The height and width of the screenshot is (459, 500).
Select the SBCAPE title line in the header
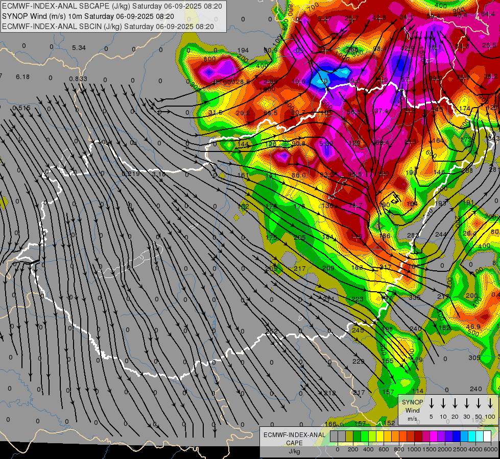tap(112, 6)
